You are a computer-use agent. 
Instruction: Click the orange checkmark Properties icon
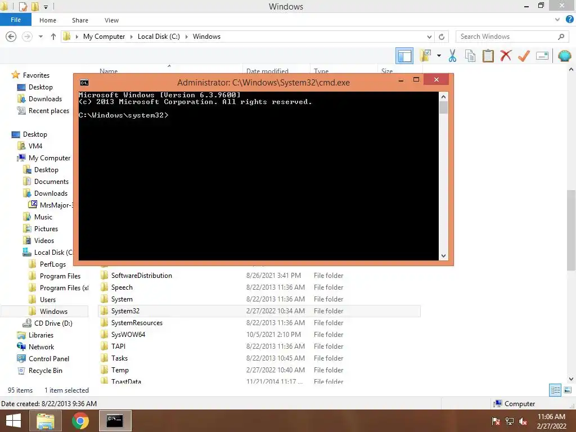[524, 56]
